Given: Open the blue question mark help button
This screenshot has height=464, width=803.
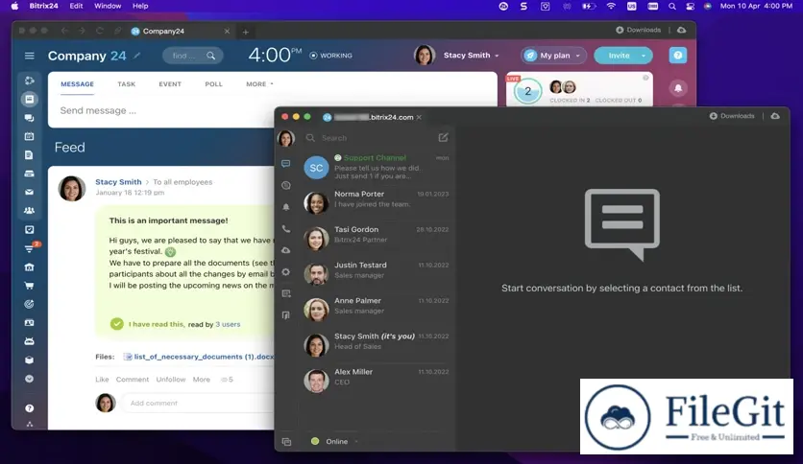Looking at the screenshot, I should click(677, 56).
